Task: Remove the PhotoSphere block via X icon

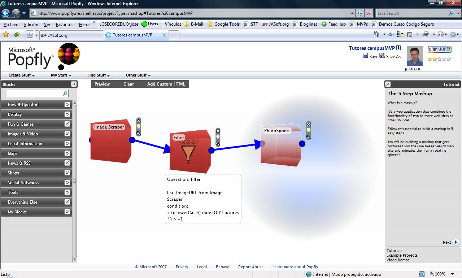Action: [309, 124]
